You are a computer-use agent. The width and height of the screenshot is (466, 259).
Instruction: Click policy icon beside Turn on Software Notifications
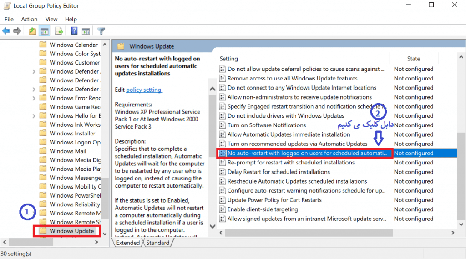222,125
